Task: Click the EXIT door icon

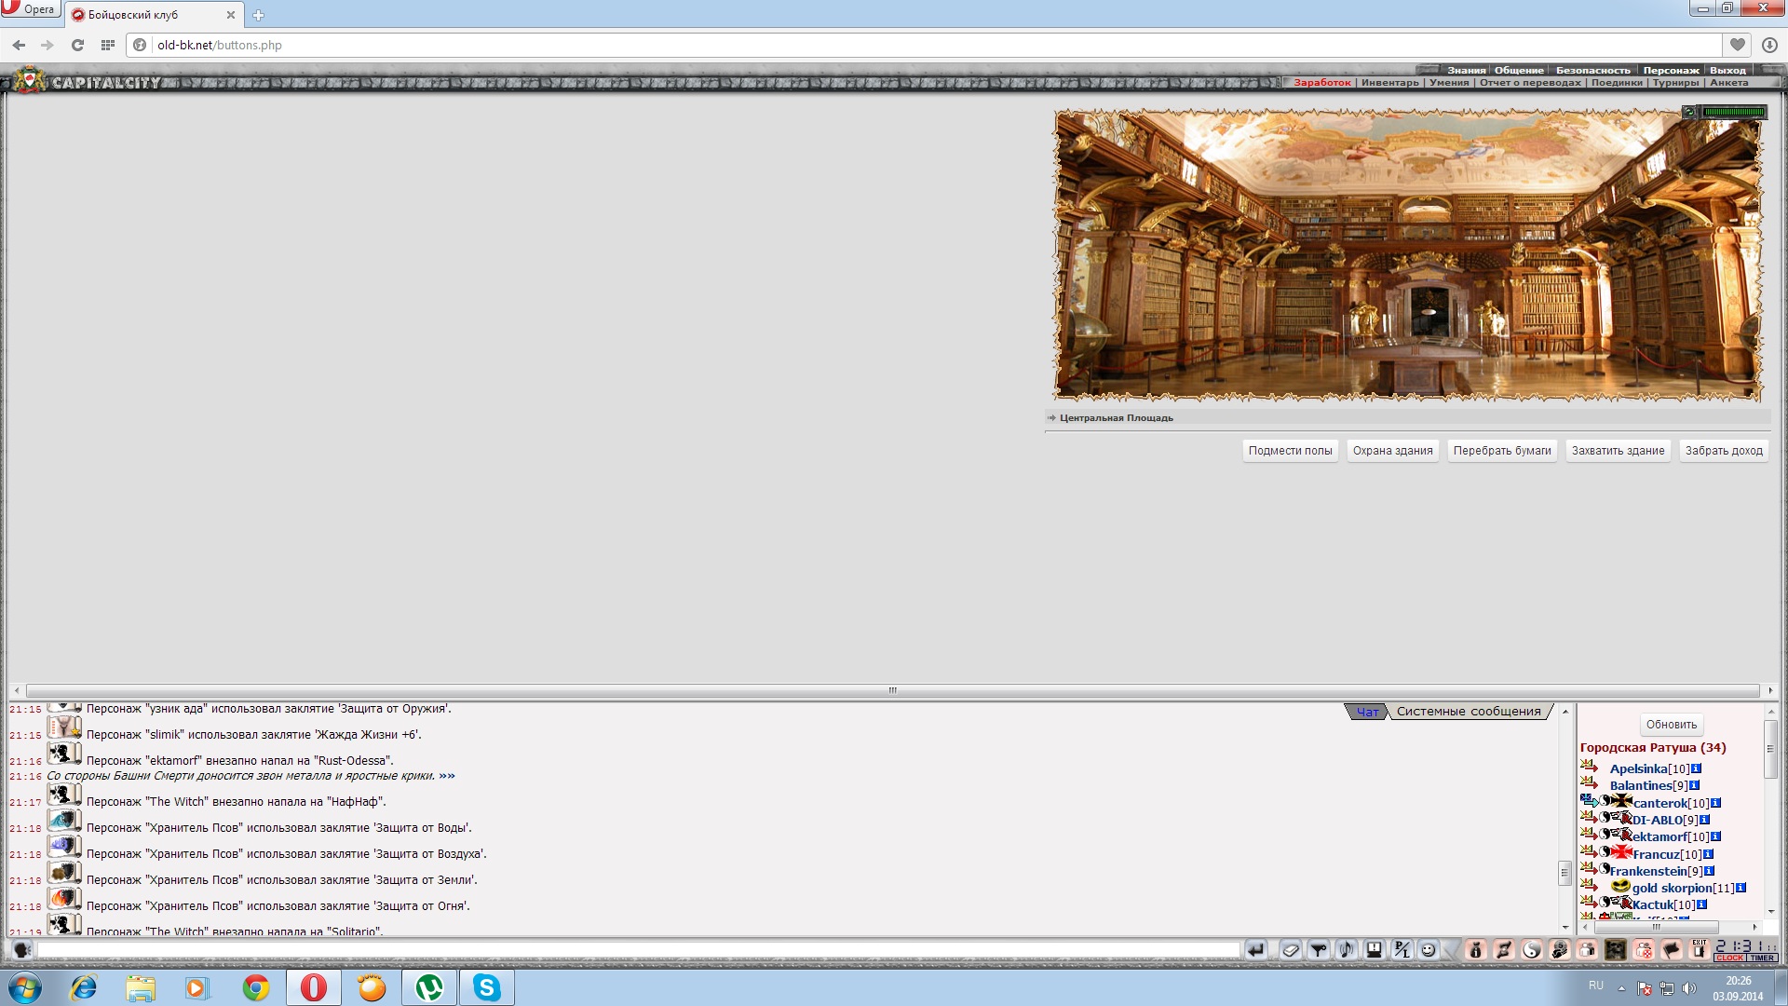Action: click(1699, 949)
